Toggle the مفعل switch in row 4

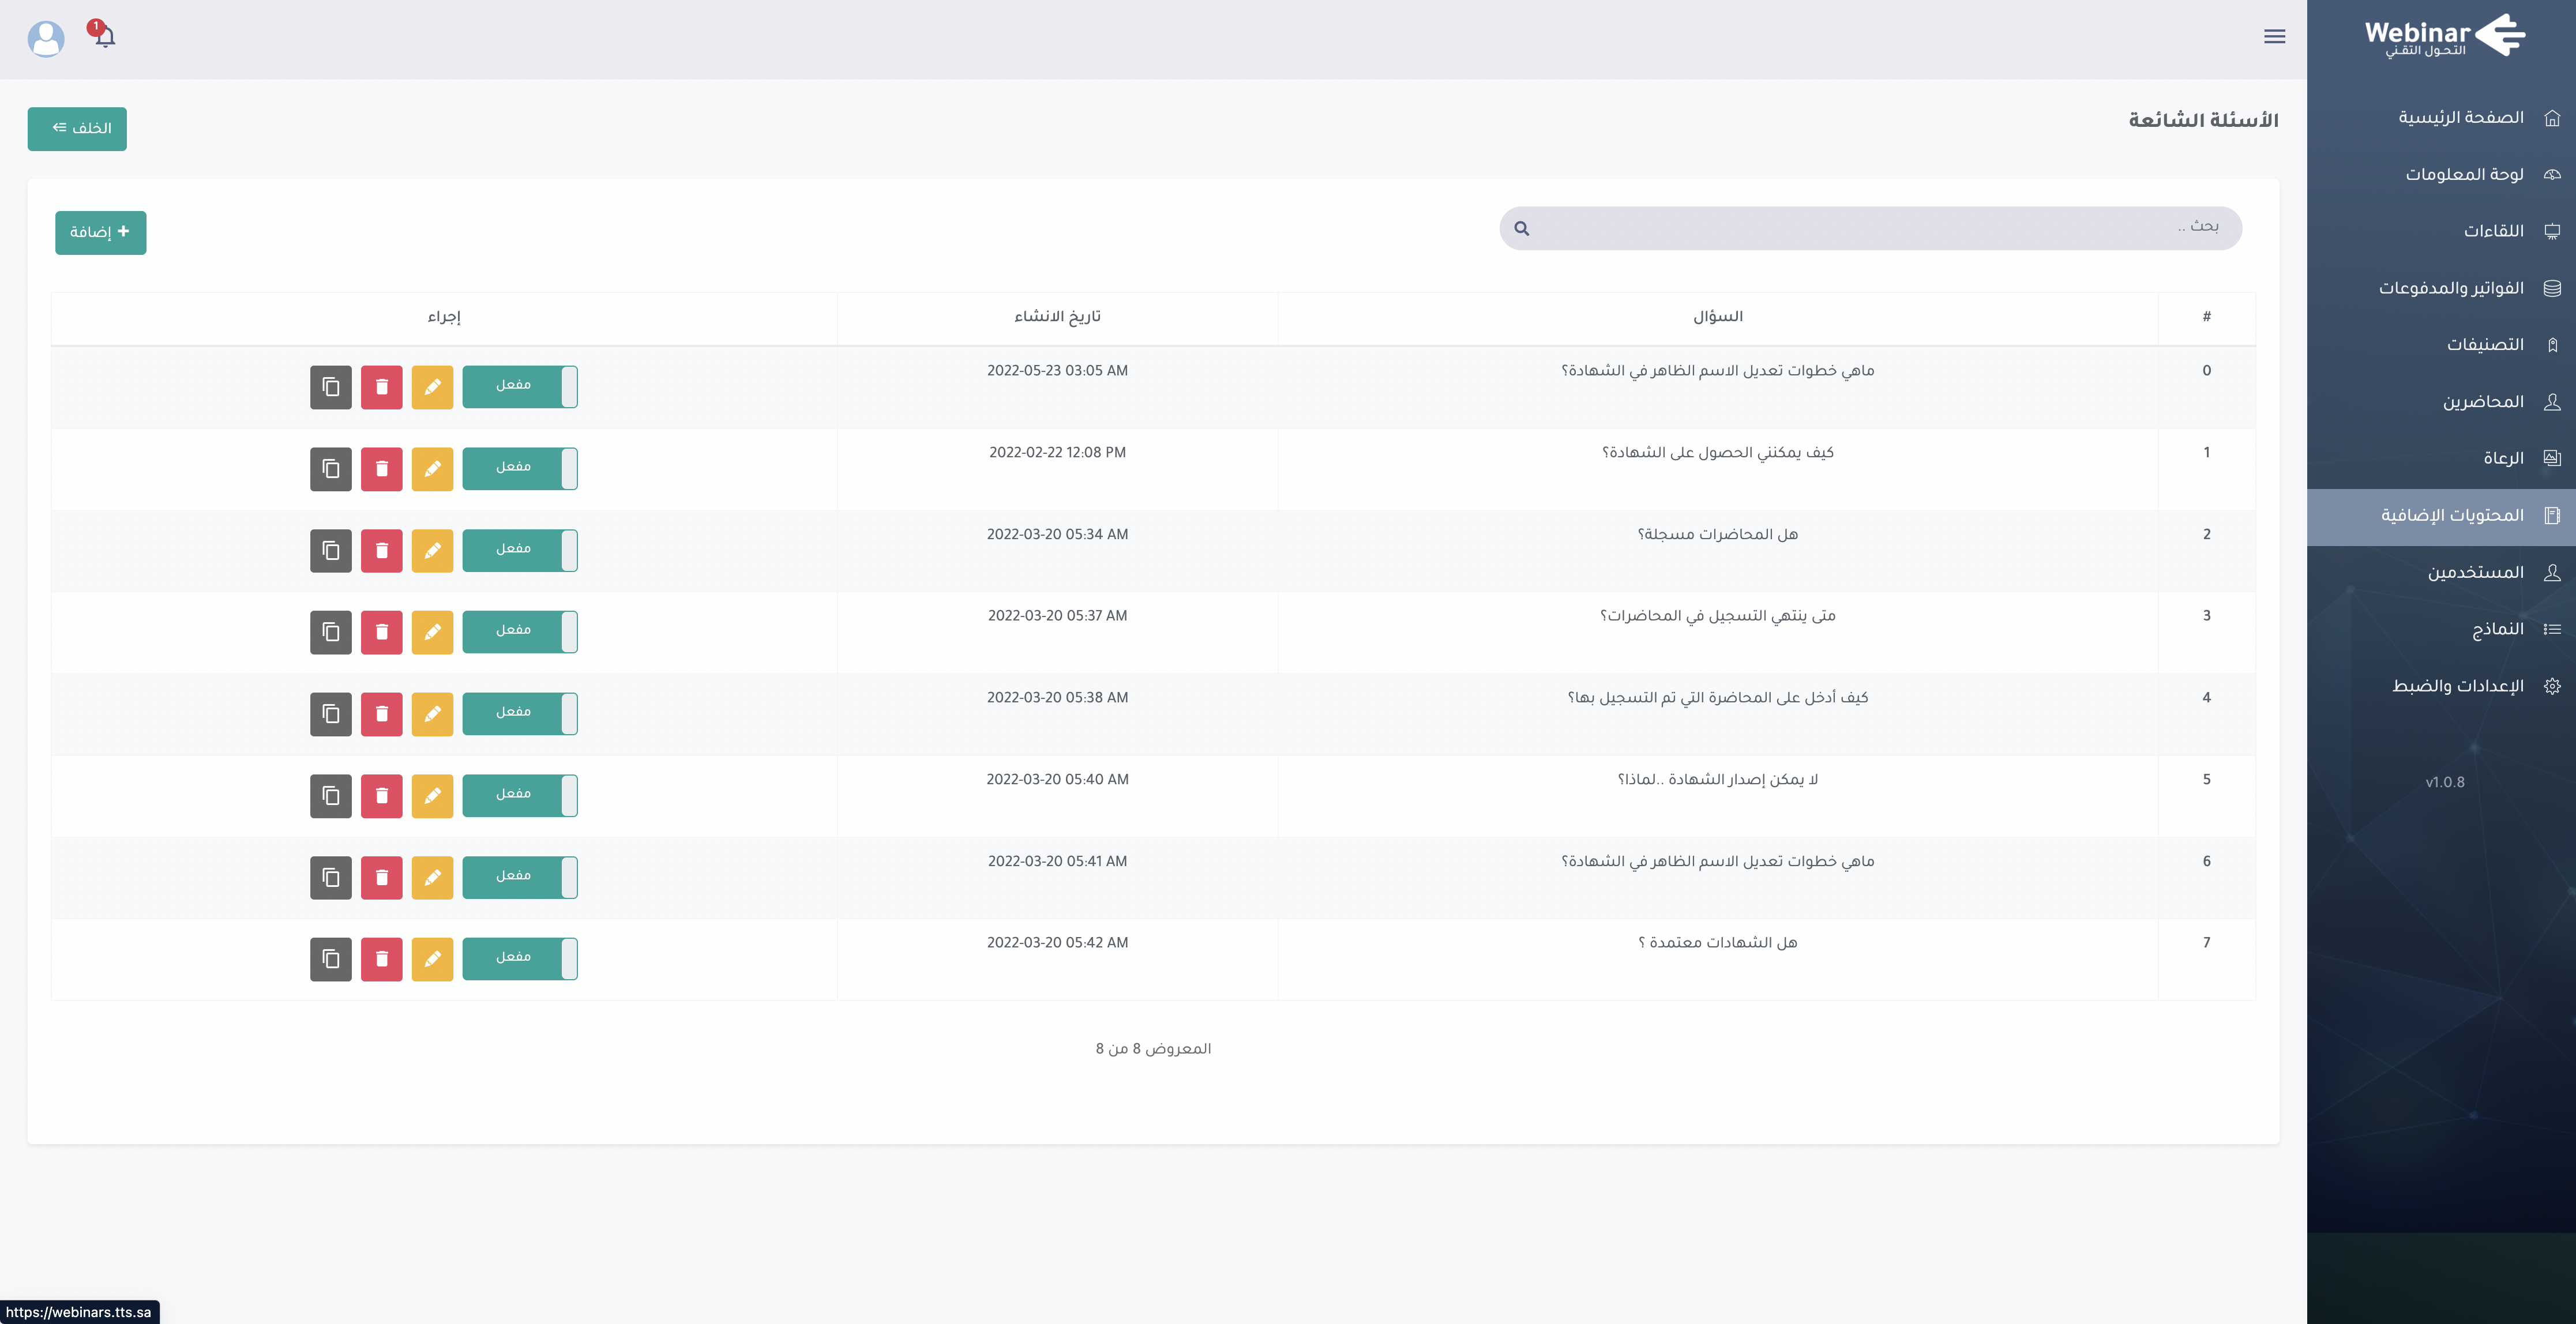pos(520,714)
